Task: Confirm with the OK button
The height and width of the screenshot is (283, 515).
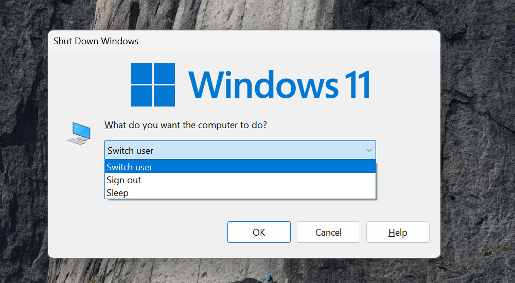Action: coord(259,232)
